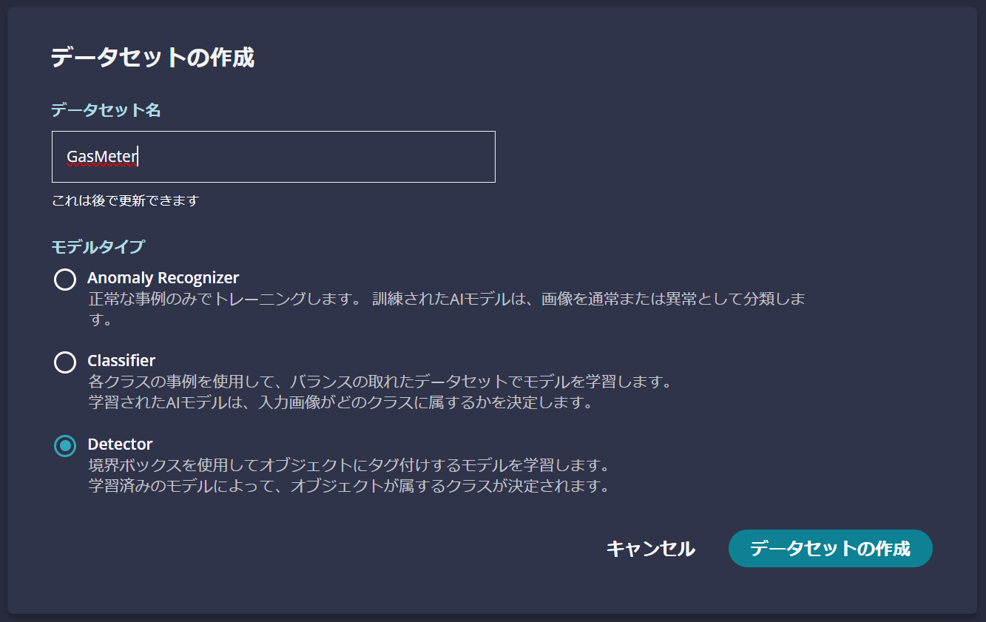The width and height of the screenshot is (986, 622).
Task: Place cursor after GasMeter text
Action: point(139,156)
